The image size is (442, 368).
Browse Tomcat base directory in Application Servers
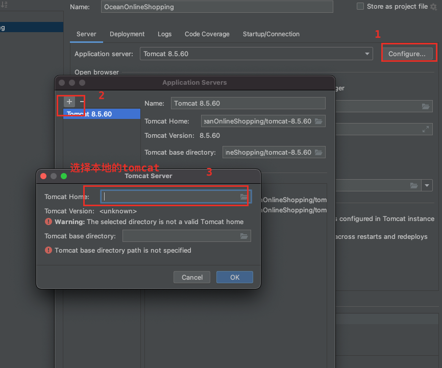tap(318, 153)
